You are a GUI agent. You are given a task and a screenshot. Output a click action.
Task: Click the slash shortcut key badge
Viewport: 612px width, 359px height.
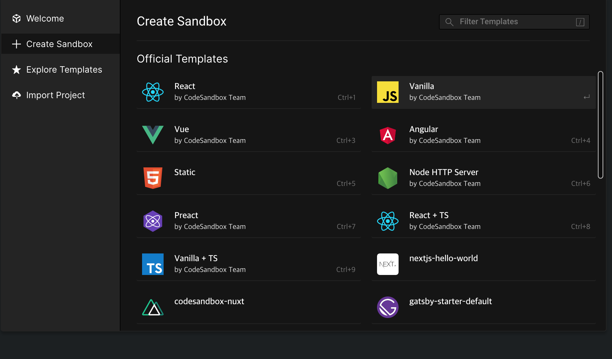coord(580,22)
